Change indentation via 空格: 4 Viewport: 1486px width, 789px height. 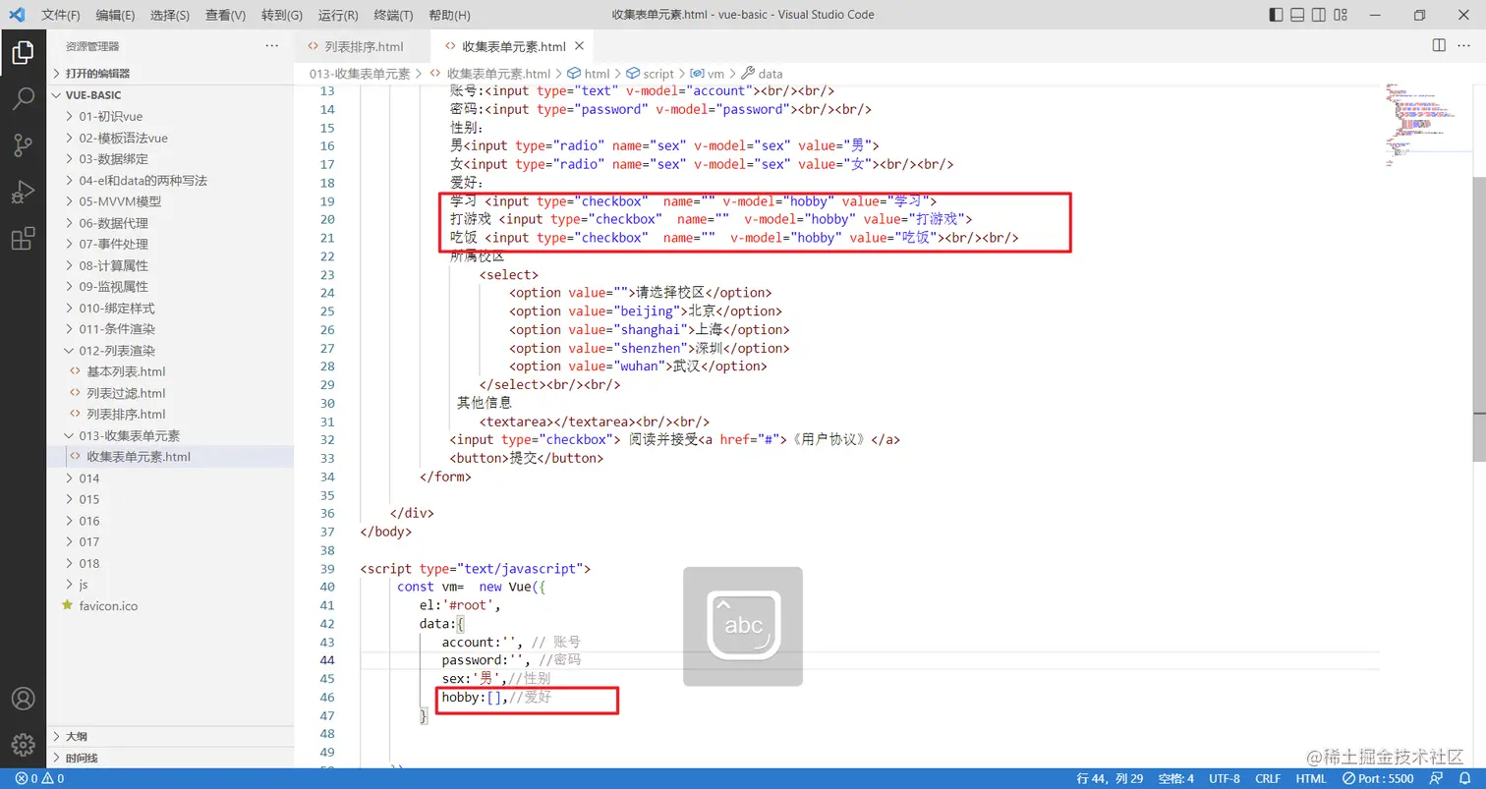(x=1176, y=778)
